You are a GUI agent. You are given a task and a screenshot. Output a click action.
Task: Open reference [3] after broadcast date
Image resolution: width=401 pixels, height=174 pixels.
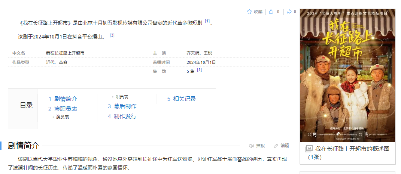(112, 35)
